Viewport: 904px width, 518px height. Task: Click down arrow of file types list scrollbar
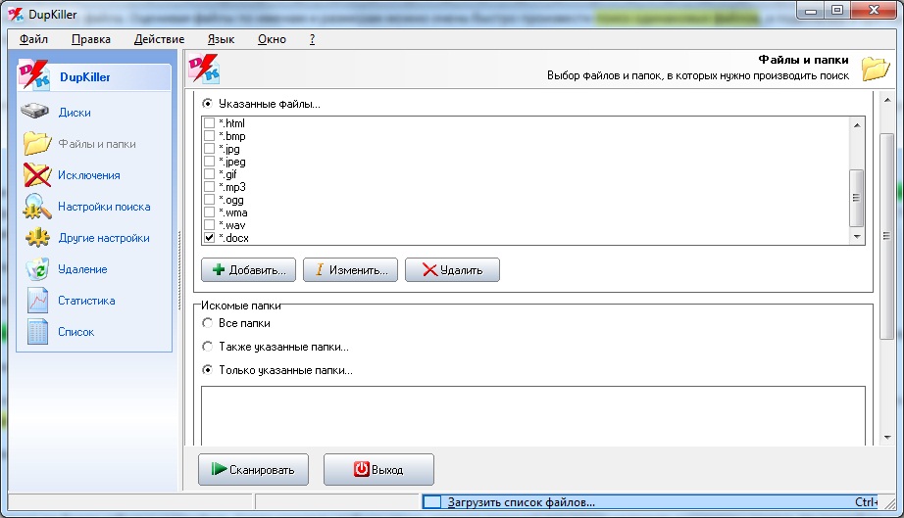857,237
